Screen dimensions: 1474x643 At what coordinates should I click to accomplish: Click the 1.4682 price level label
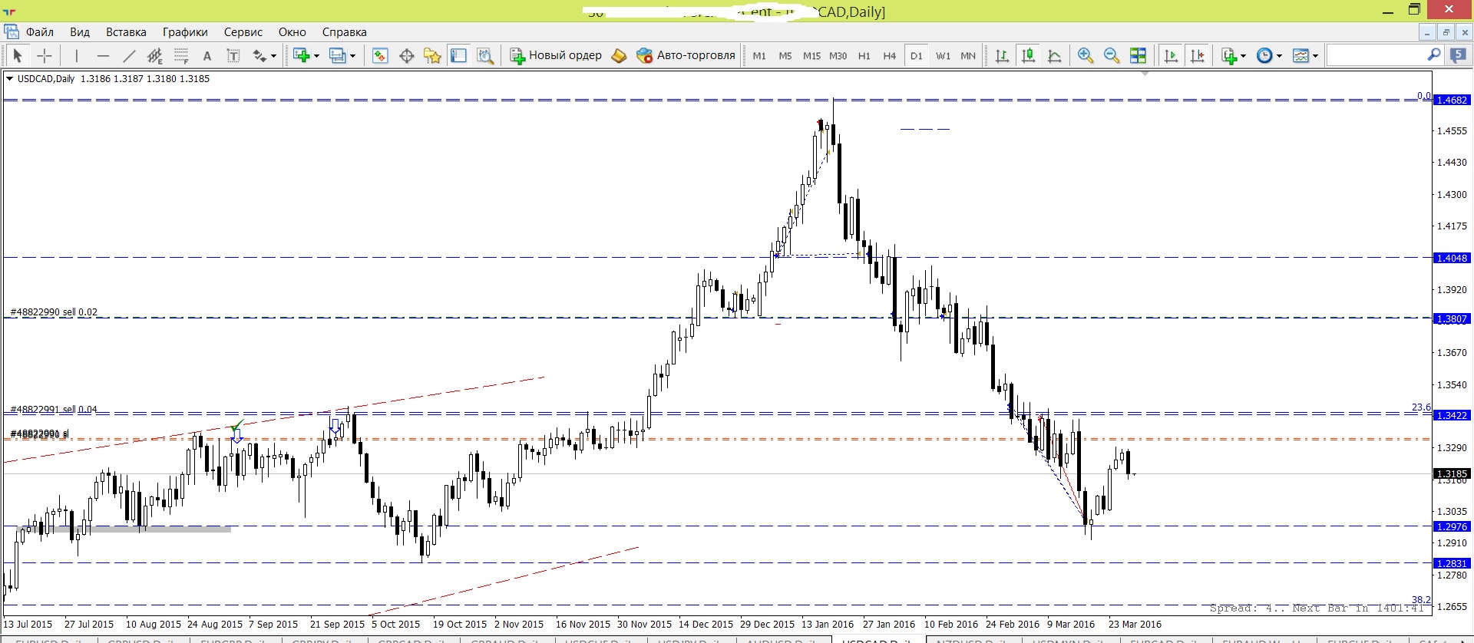pyautogui.click(x=1452, y=101)
